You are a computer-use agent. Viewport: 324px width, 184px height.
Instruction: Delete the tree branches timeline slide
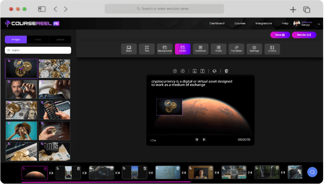coord(178,169)
